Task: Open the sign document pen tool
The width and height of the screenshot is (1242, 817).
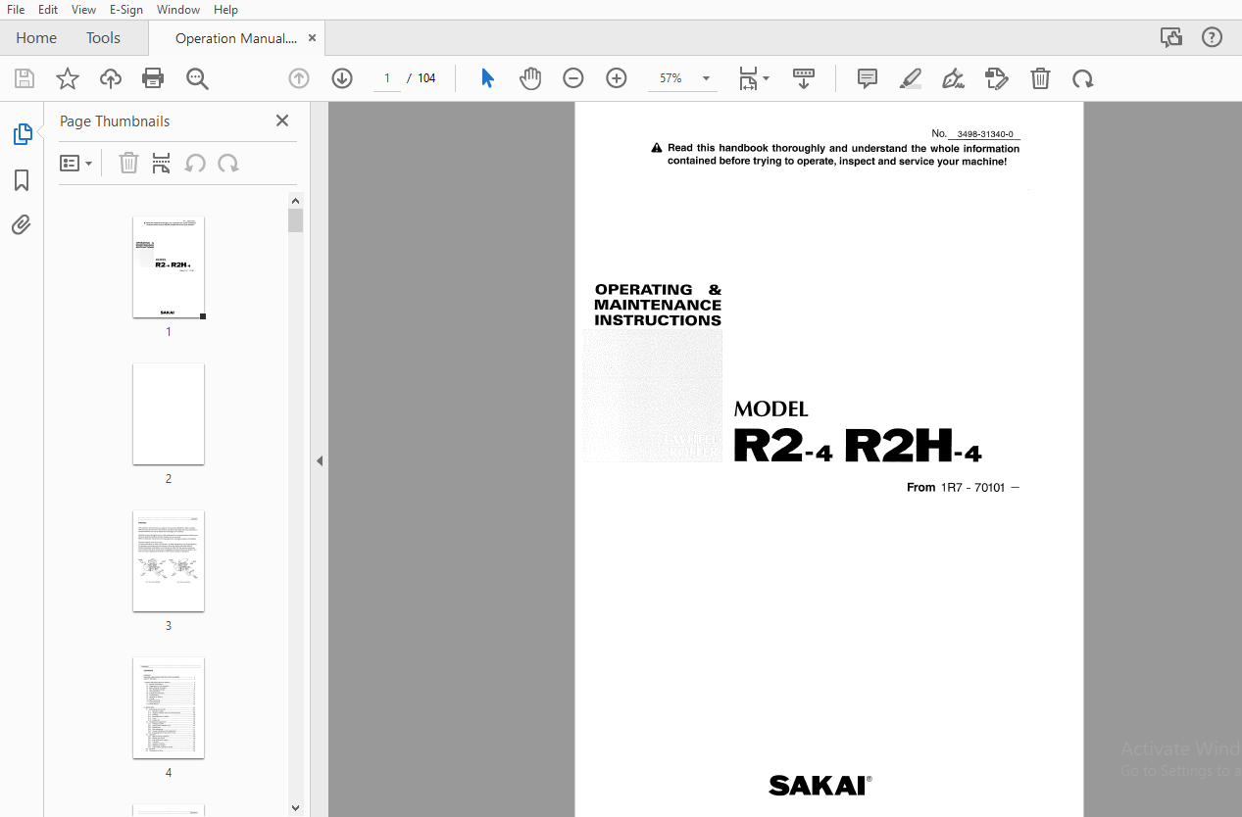Action: tap(953, 78)
